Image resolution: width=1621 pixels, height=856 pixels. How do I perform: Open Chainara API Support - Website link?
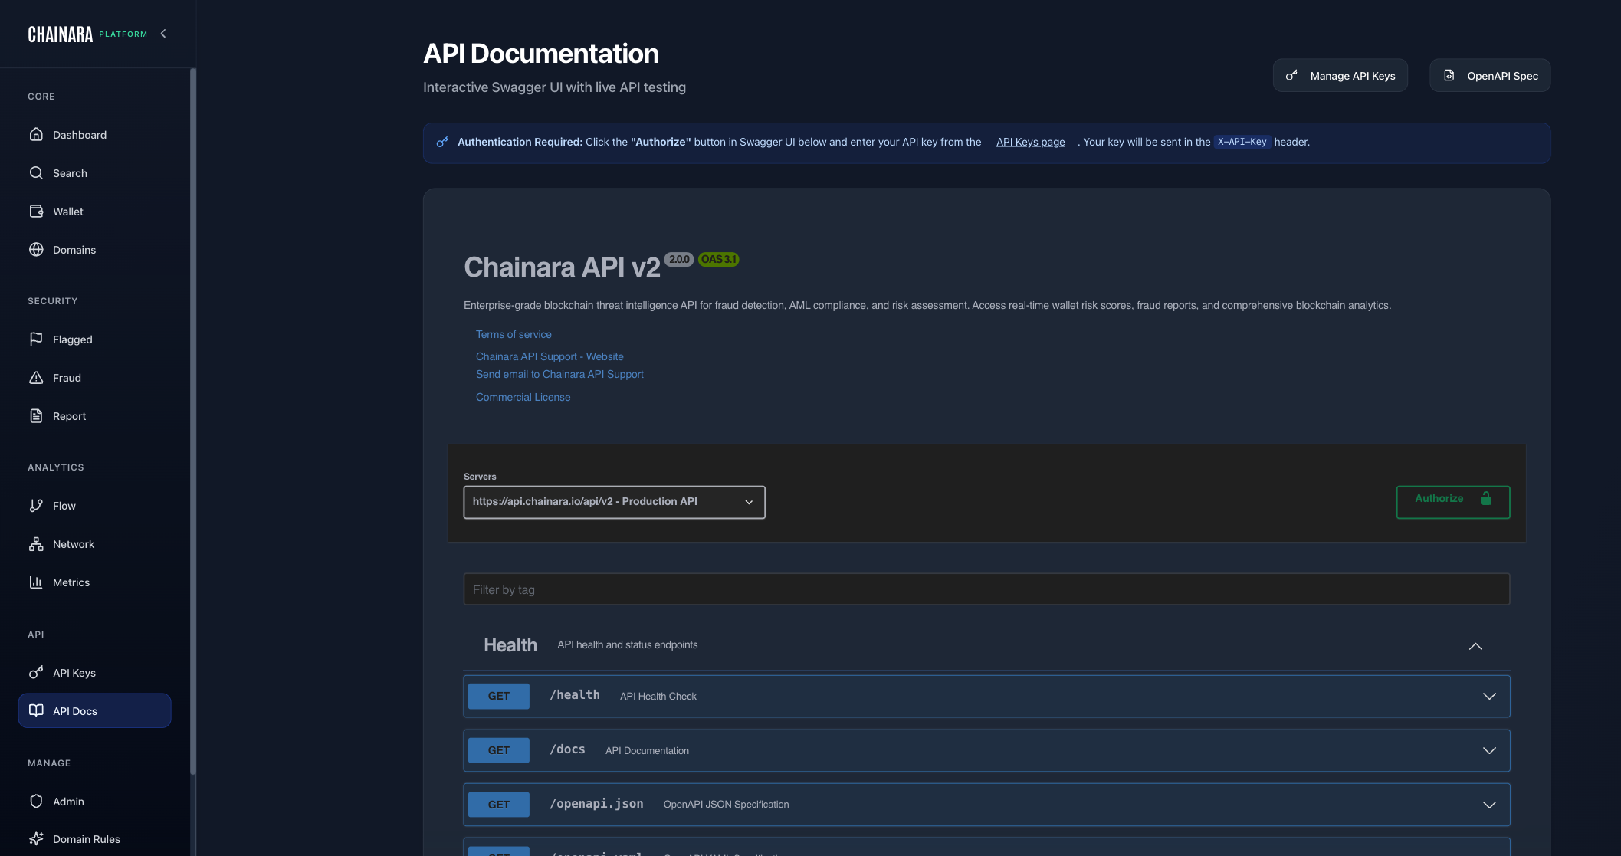coord(550,356)
